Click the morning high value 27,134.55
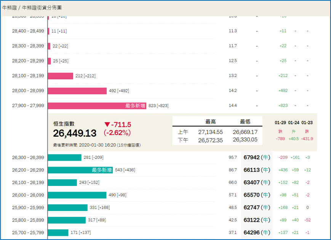Image resolution: width=331 pixels, height=240 pixels. [x=211, y=132]
